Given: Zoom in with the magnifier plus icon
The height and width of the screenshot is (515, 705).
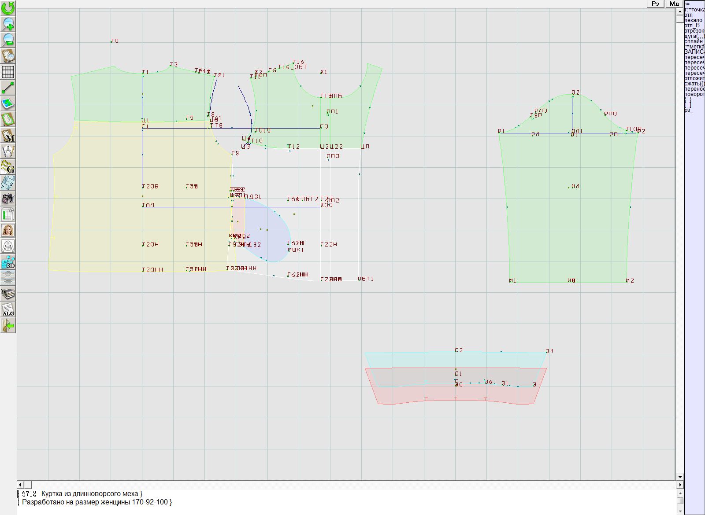Looking at the screenshot, I should pos(8,24).
